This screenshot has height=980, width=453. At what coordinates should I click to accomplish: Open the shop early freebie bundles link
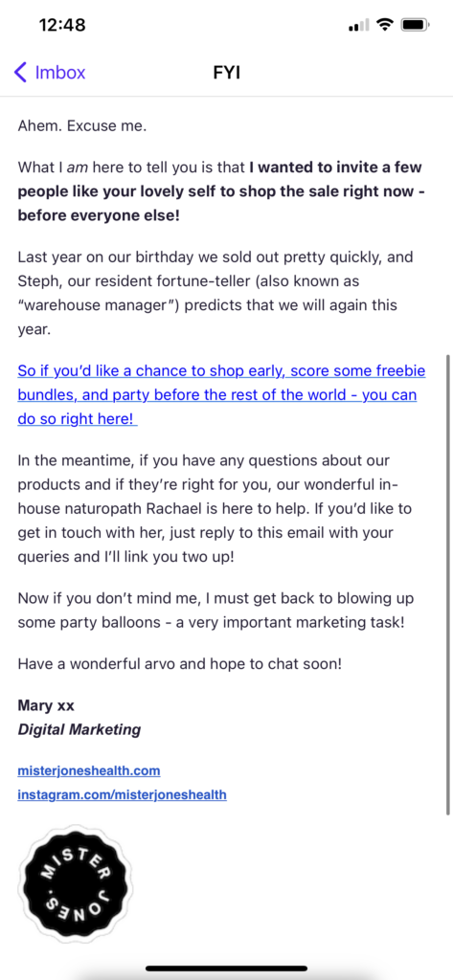tap(221, 395)
